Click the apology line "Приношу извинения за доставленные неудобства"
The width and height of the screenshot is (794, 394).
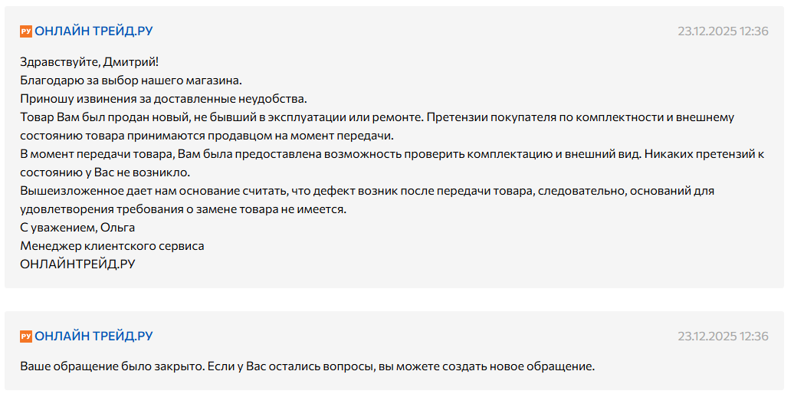(x=163, y=99)
